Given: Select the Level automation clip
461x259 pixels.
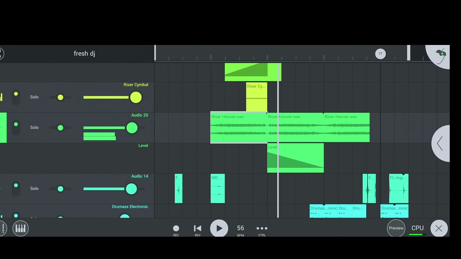Looking at the screenshot, I should 295,158.
